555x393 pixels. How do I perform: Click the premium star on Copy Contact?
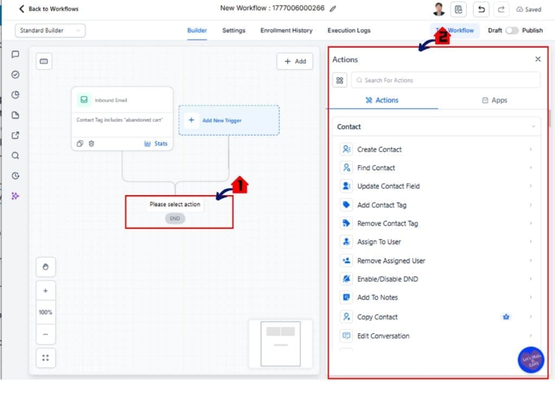[506, 317]
